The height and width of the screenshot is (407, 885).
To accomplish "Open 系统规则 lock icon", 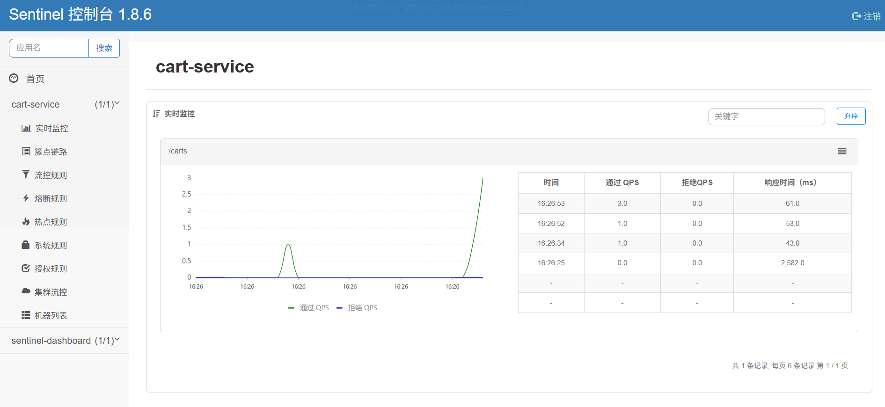I will pos(26,245).
